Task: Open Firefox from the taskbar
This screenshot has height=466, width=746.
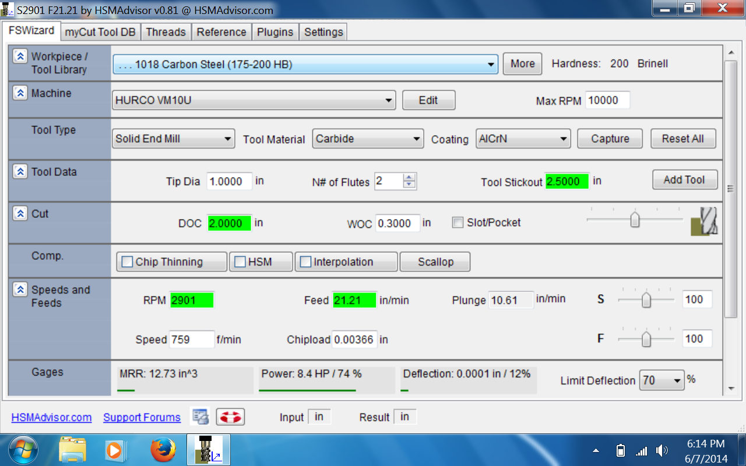Action: 163,450
